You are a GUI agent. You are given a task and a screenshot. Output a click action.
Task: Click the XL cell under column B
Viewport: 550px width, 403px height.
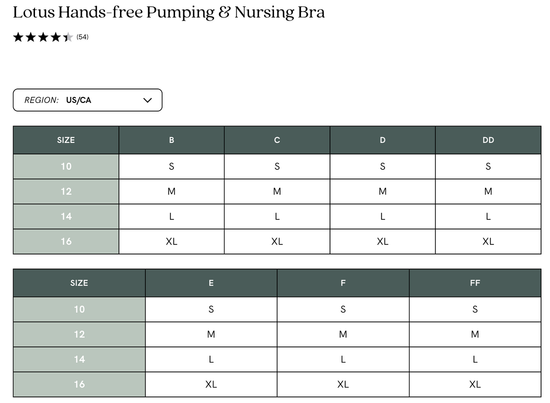(171, 241)
